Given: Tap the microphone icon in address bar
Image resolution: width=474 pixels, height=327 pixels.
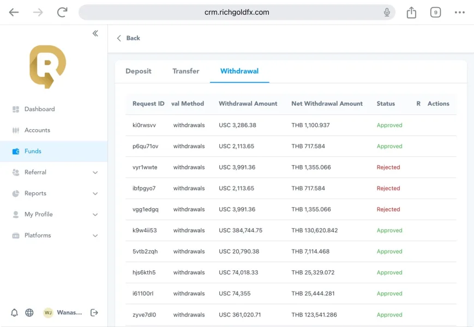Looking at the screenshot, I should [387, 12].
